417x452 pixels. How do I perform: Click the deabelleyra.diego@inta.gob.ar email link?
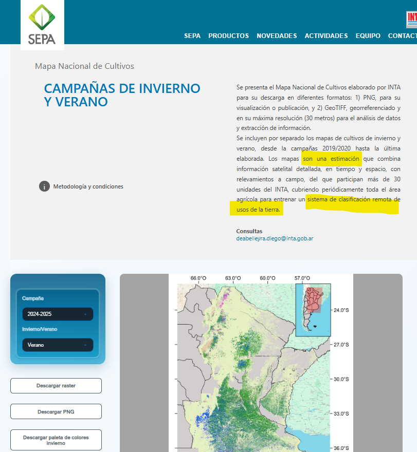[275, 238]
